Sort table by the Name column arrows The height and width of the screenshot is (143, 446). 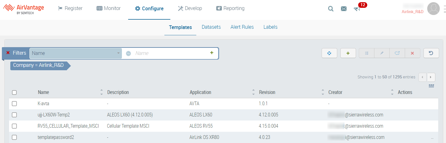(101, 92)
